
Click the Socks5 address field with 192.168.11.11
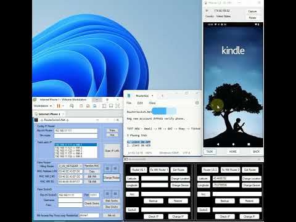click(x=70, y=195)
